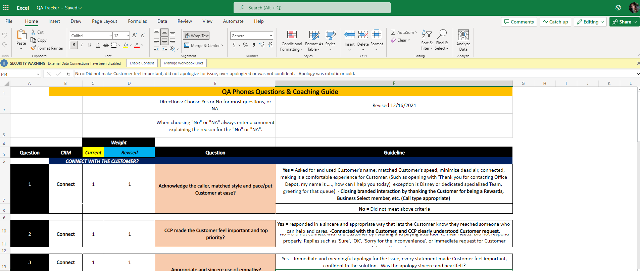Image resolution: width=640 pixels, height=271 pixels.
Task: Toggle Italic formatting
Action: 82,45
